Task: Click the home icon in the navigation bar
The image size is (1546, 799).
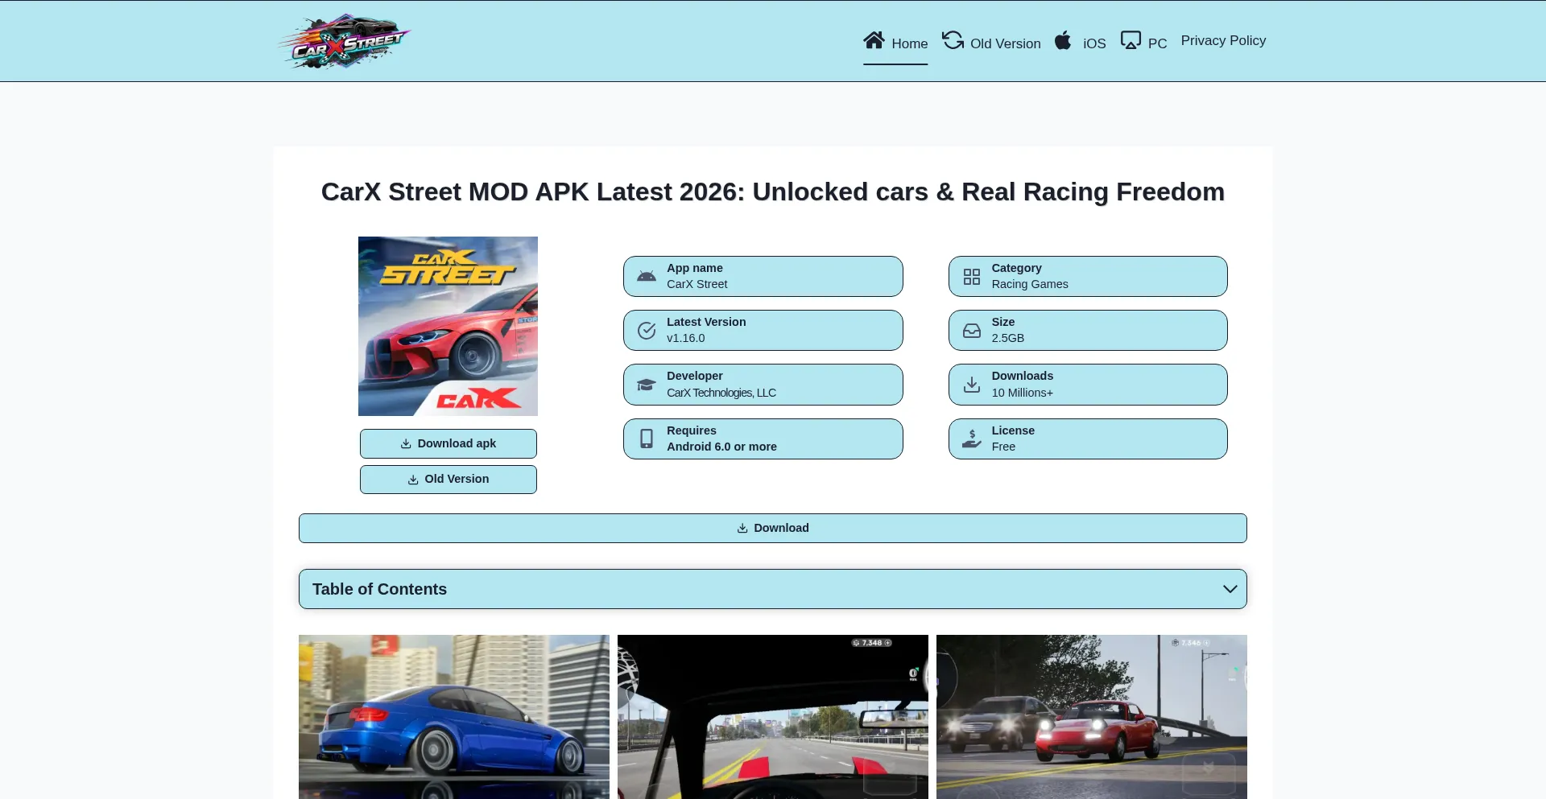Action: tap(874, 39)
